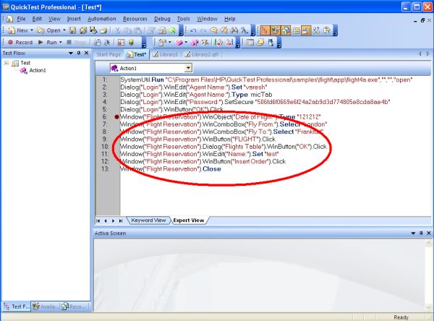434x321 pixels.
Task: Click the Record button
Action: pyautogui.click(x=20, y=43)
